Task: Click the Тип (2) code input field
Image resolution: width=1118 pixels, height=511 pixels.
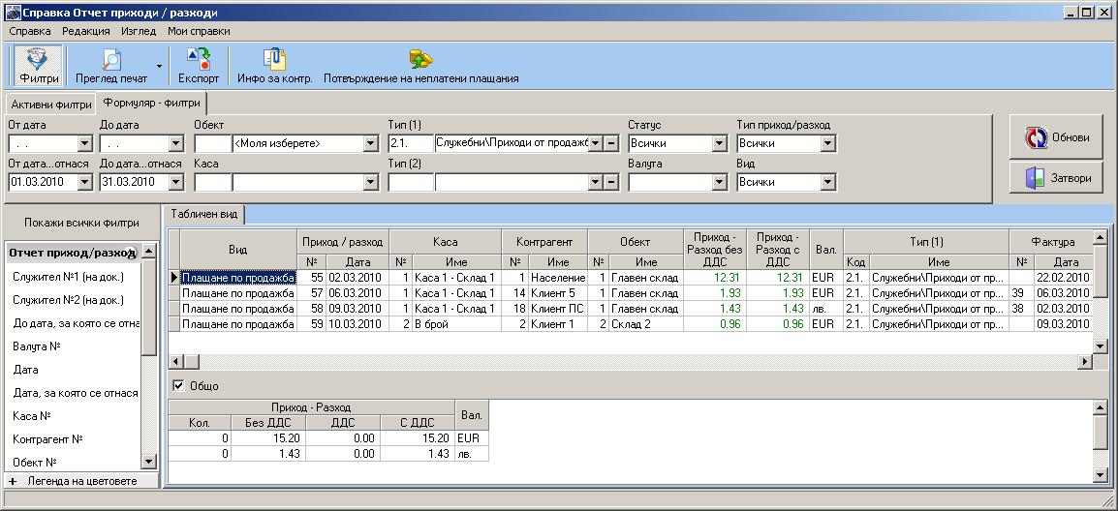Action: point(411,182)
